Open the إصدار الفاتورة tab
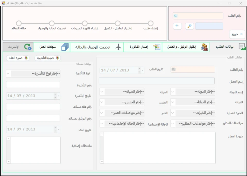The height and width of the screenshot is (176, 247). click(x=143, y=47)
